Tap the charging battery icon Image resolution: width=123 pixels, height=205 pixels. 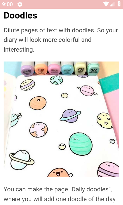pos(119,4)
